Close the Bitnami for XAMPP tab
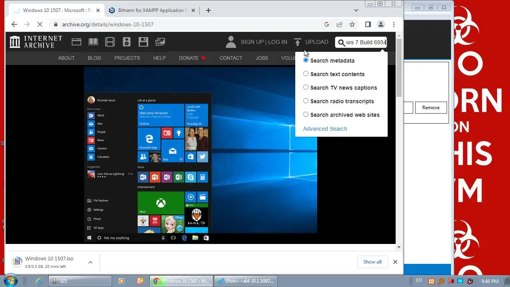Screen dimensions: 510x287 pyautogui.click(x=193, y=10)
